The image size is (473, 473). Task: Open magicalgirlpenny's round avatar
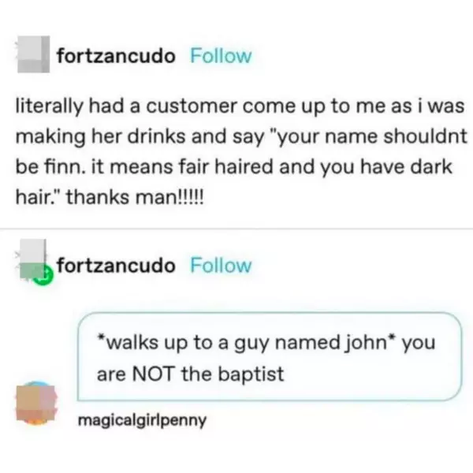tap(36, 403)
